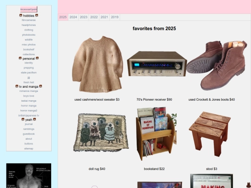The width and height of the screenshot is (251, 188).
Task: Open the incessantpain home button
Action: coord(29,9)
